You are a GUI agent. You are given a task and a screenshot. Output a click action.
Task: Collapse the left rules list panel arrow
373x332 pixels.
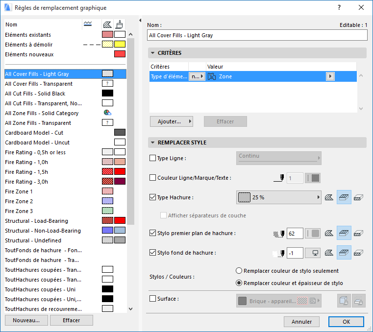[140, 21]
